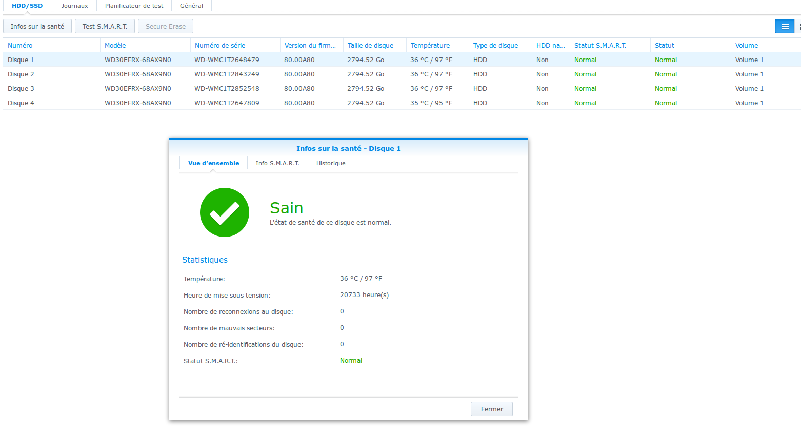Viewport: 801px width, 433px height.
Task: Click the Infos sur la santé button
Action: 37,27
